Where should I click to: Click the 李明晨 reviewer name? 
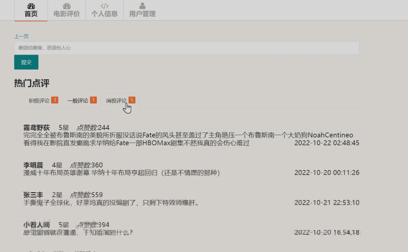coord(33,165)
